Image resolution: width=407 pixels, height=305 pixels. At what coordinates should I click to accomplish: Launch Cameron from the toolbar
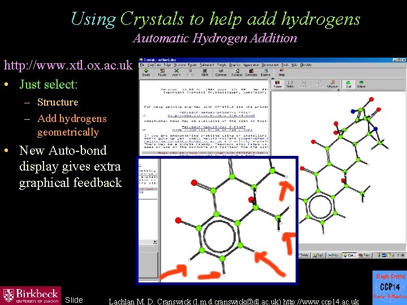[221, 72]
